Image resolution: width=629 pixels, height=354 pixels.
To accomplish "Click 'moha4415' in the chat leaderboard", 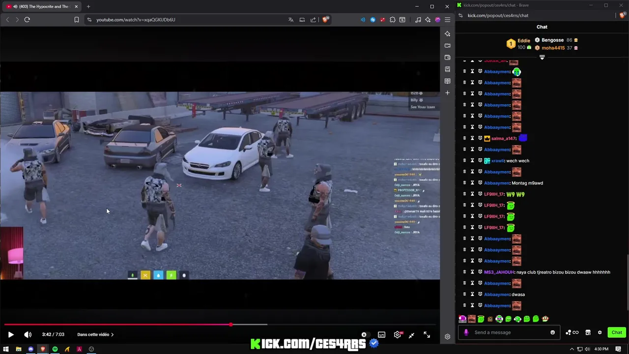I will pyautogui.click(x=553, y=48).
